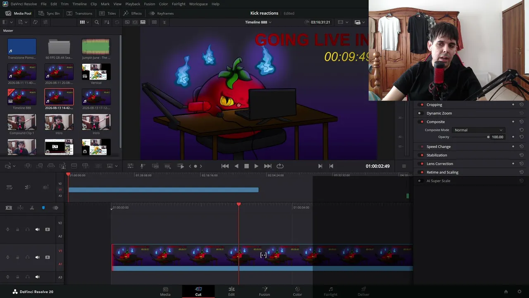529x298 pixels.
Task: Open the Timeline 888 name dropdown
Action: click(x=259, y=22)
